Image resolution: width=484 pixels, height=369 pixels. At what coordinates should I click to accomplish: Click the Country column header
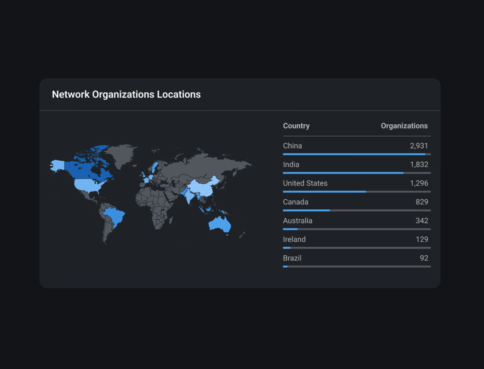click(x=296, y=126)
